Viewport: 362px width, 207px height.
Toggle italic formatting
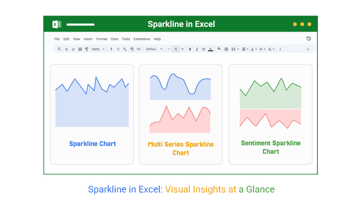click(x=197, y=49)
